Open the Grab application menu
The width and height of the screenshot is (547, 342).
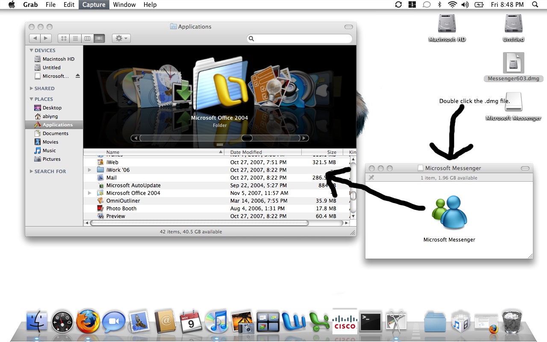pyautogui.click(x=30, y=5)
